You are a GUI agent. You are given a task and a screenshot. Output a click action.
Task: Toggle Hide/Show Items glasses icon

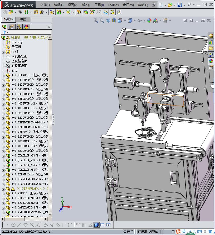(140, 21)
